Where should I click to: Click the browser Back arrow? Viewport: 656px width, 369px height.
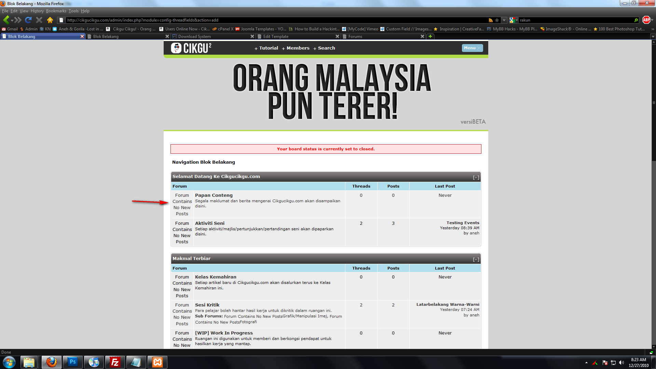pos(6,20)
